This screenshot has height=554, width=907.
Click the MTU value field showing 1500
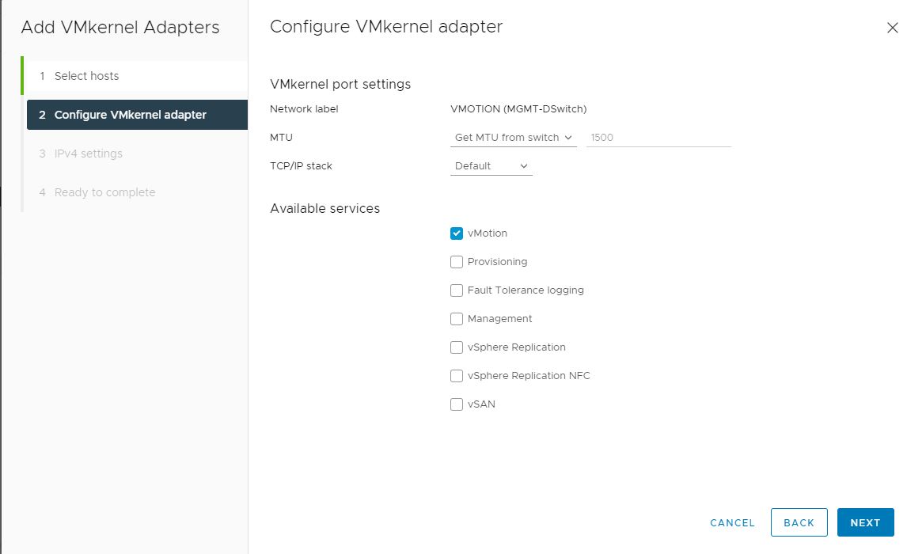(x=658, y=138)
